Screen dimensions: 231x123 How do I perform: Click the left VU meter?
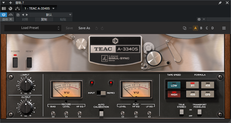click(66, 89)
